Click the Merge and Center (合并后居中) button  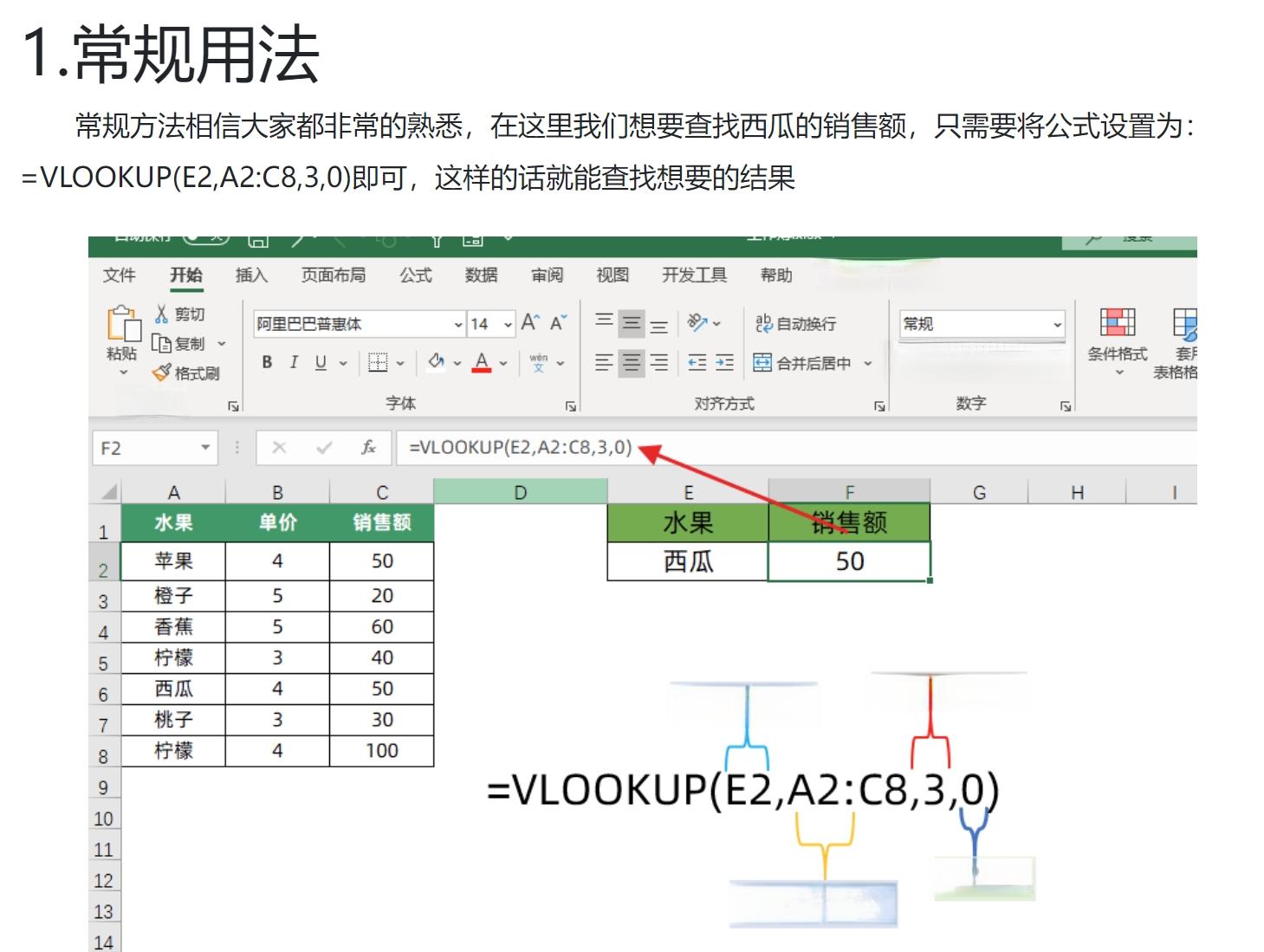[803, 363]
